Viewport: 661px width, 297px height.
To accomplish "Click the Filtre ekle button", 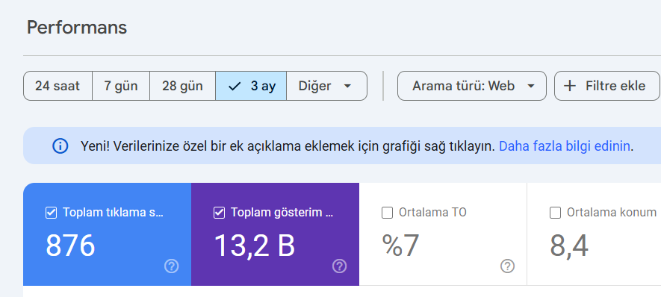I will coord(607,86).
